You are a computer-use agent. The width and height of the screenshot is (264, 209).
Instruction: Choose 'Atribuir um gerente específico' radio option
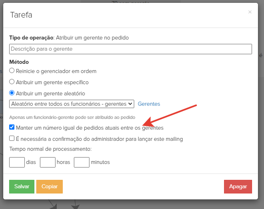tap(12, 82)
